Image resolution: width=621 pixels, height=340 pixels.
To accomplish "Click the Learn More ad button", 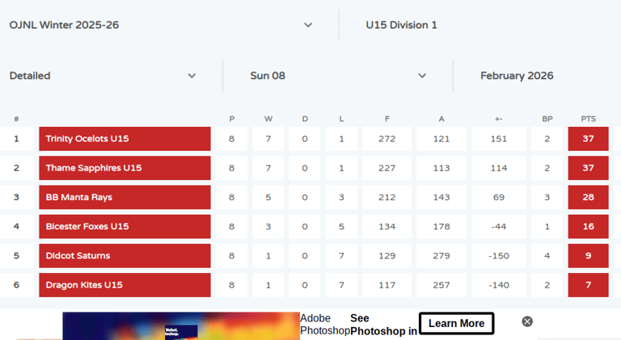I will tap(456, 323).
